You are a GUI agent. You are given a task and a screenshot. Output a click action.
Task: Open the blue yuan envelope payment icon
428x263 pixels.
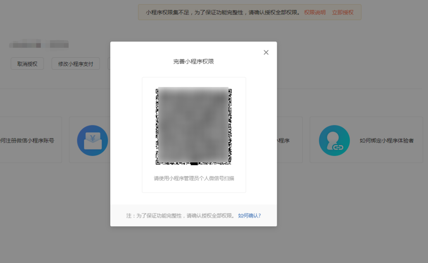click(93, 141)
